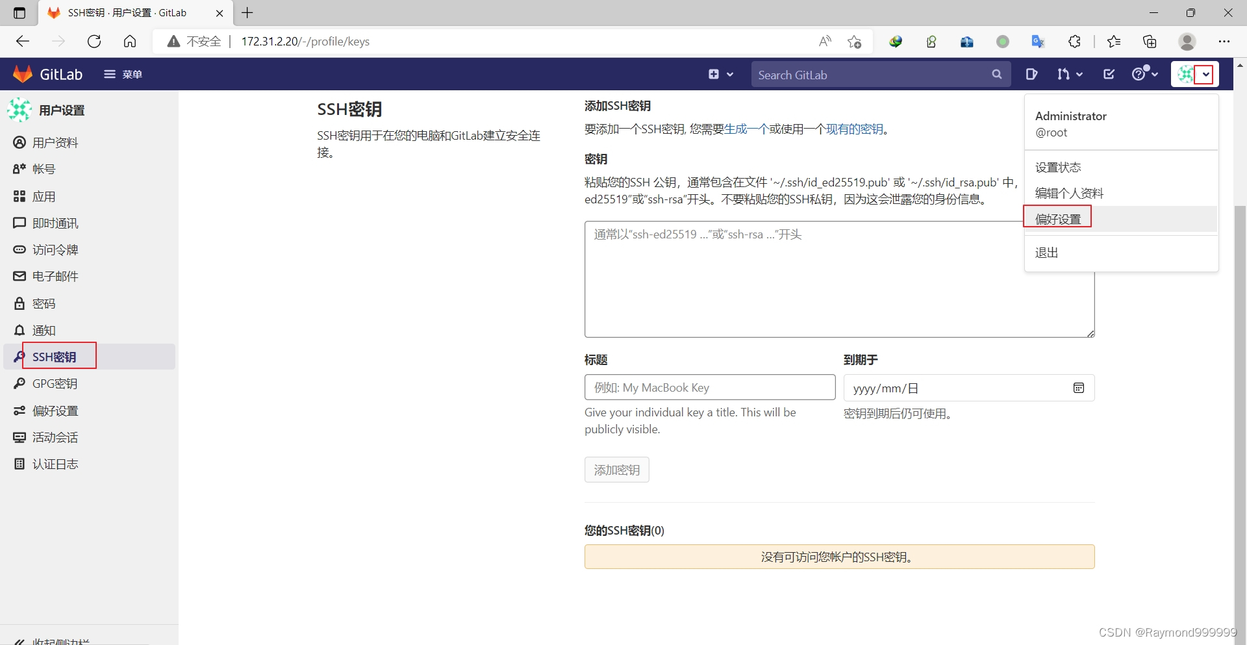1247x645 pixels.
Task: Open 即时通讯 in sidebar
Action: [x=89, y=223]
